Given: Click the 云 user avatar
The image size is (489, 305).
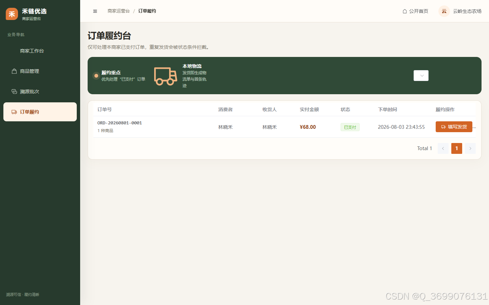Looking at the screenshot, I should pyautogui.click(x=444, y=11).
